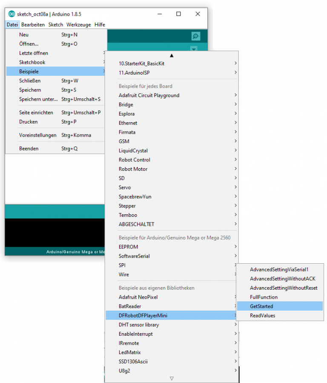327x383 pixels.
Task: Expand Letzte öffnen submenu
Action: (x=56, y=53)
